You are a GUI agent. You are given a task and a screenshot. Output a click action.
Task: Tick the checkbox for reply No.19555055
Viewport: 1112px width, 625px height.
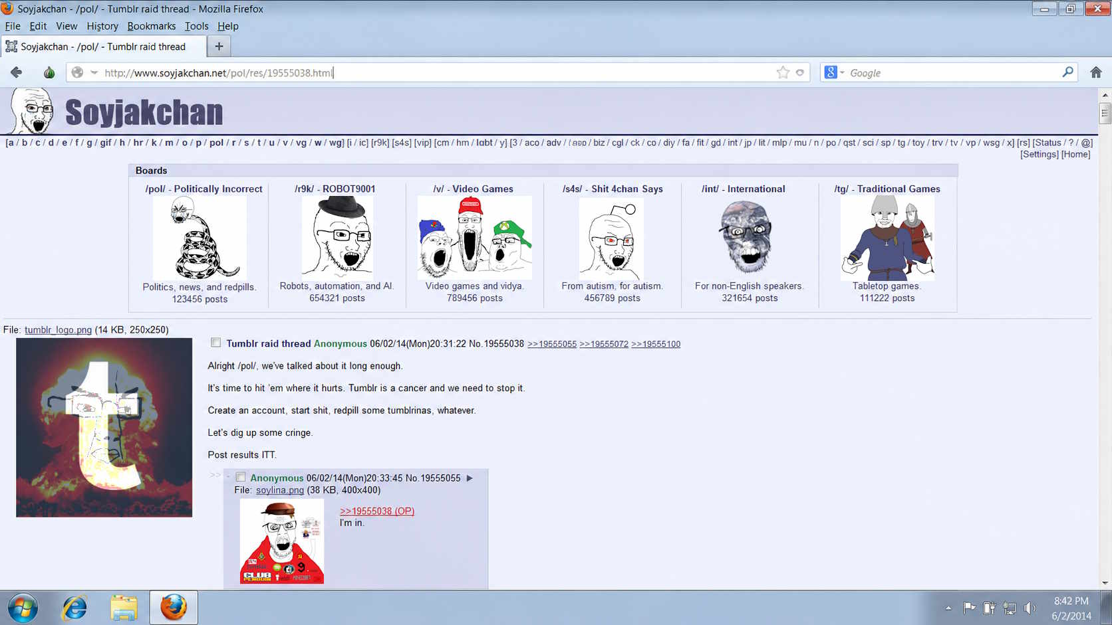241,478
